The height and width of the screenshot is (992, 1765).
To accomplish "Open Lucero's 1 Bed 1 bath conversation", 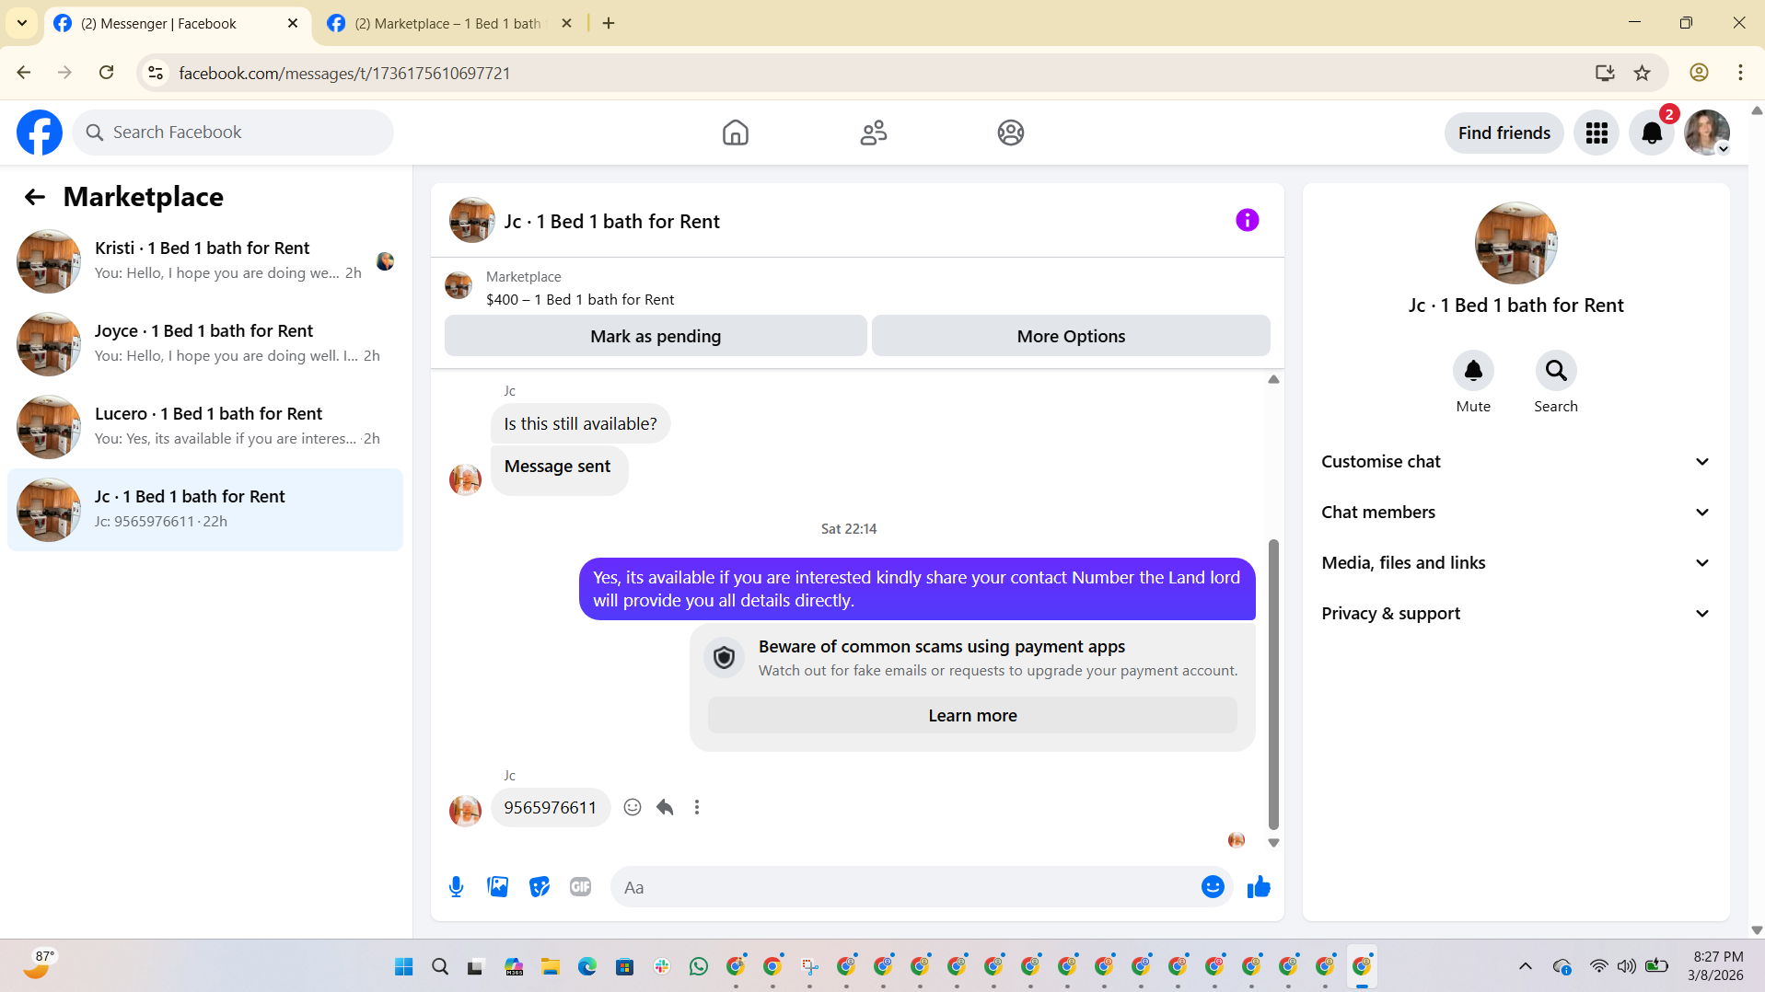I will click(x=205, y=427).
